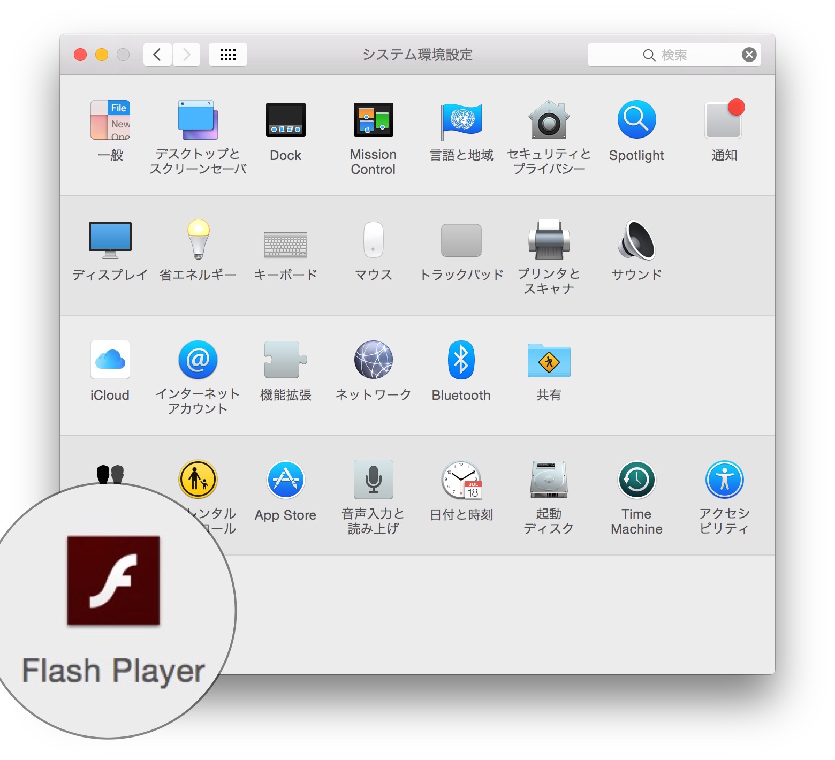835x760 pixels.
Task: Click the show-all grid button
Action: click(228, 55)
